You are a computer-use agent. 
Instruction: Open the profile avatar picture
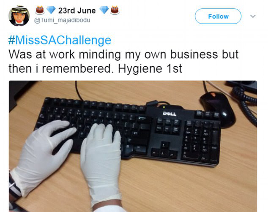coord(19,16)
